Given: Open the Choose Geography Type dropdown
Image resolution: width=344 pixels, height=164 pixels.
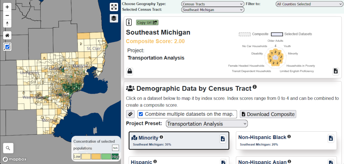Looking at the screenshot, I should point(212,4).
